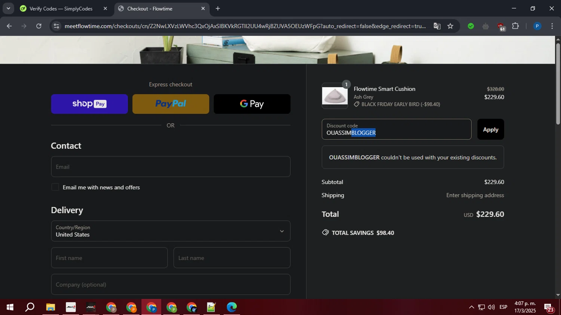561x315 pixels.
Task: Show hidden system tray icons
Action: [471, 307]
